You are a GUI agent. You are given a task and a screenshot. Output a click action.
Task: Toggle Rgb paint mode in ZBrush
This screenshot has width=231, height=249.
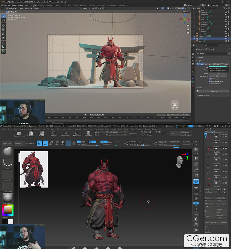tap(92, 142)
